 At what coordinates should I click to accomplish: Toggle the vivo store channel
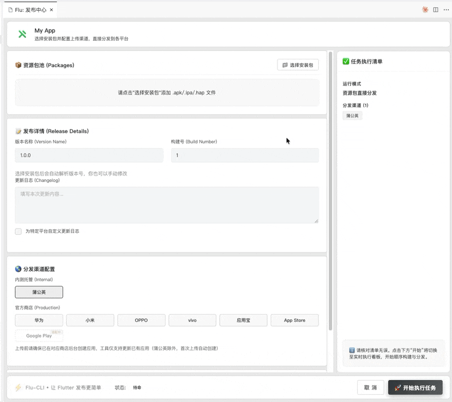192,320
